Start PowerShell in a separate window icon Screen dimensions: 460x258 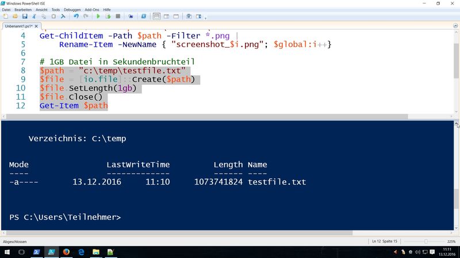(x=143, y=17)
